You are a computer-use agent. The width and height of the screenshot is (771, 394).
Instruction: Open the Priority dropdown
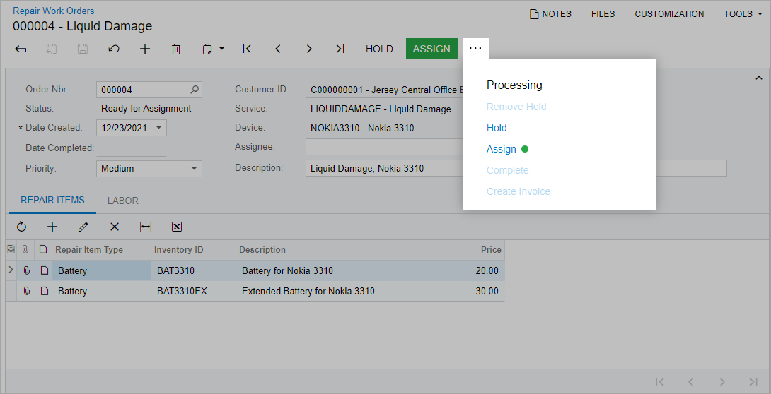coord(194,169)
